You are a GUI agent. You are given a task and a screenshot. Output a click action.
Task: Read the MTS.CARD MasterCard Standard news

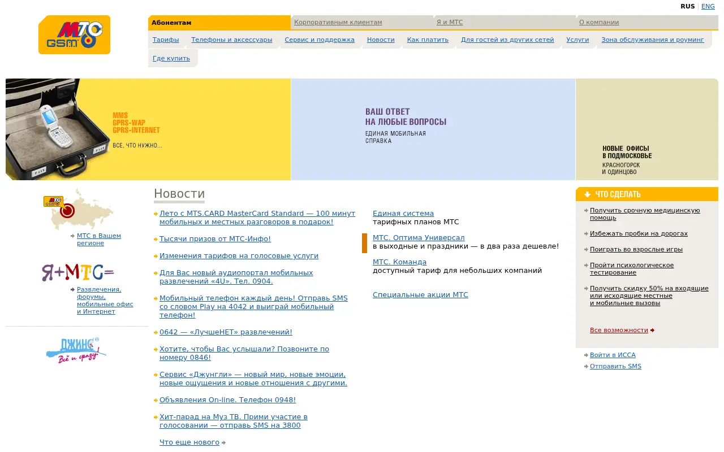[257, 218]
